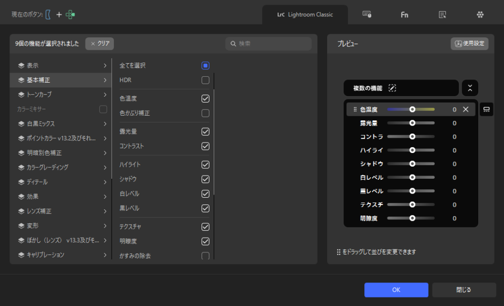The width and height of the screenshot is (504, 306).
Task: Select the Lightroom Classic tab
Action: 305,15
